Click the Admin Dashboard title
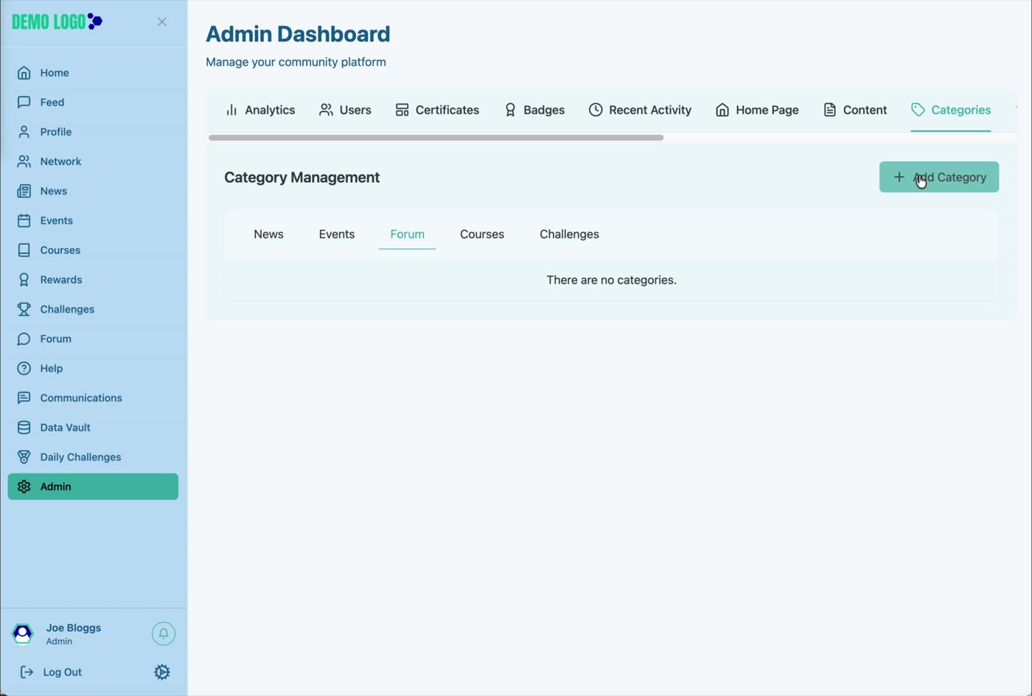 pos(298,34)
